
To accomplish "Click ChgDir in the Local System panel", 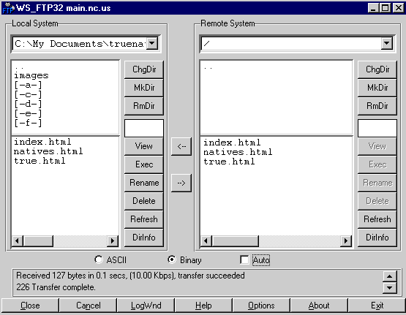I will coord(144,69).
